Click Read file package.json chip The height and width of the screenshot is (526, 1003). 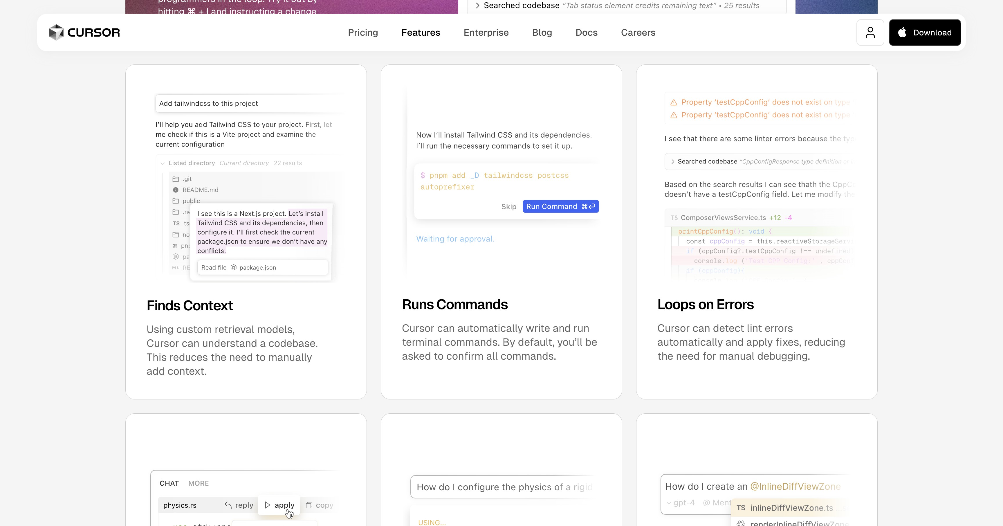click(x=262, y=267)
